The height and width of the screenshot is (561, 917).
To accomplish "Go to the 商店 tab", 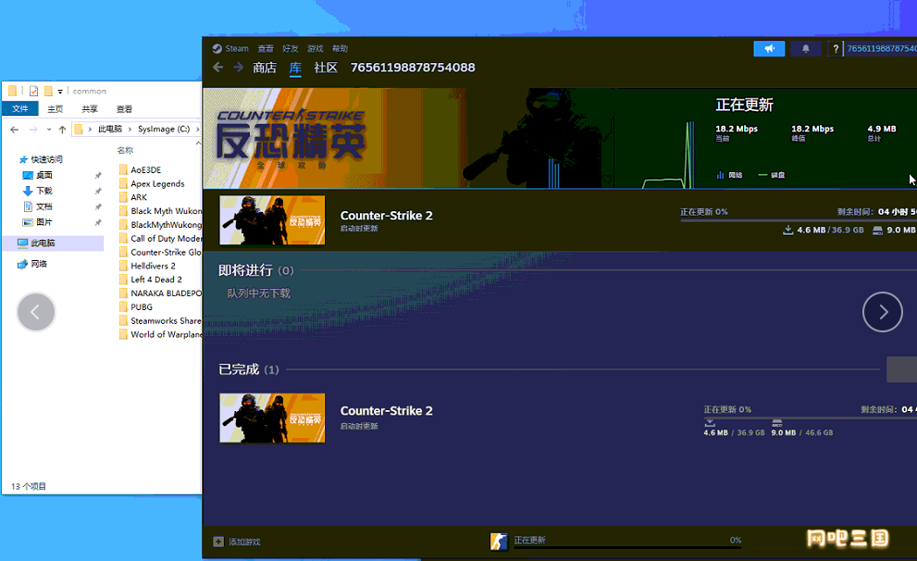I will point(265,68).
